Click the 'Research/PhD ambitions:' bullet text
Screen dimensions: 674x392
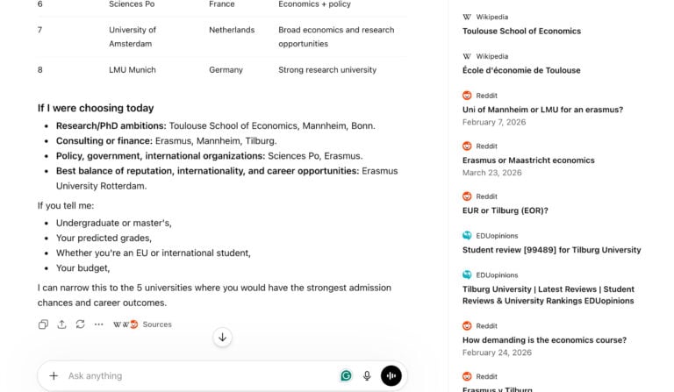click(x=111, y=125)
